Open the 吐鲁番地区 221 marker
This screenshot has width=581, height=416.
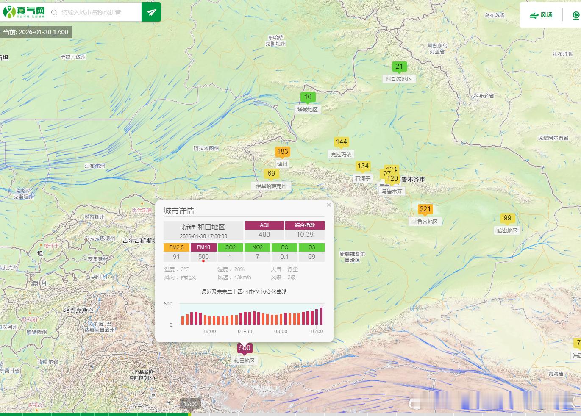pyautogui.click(x=425, y=209)
